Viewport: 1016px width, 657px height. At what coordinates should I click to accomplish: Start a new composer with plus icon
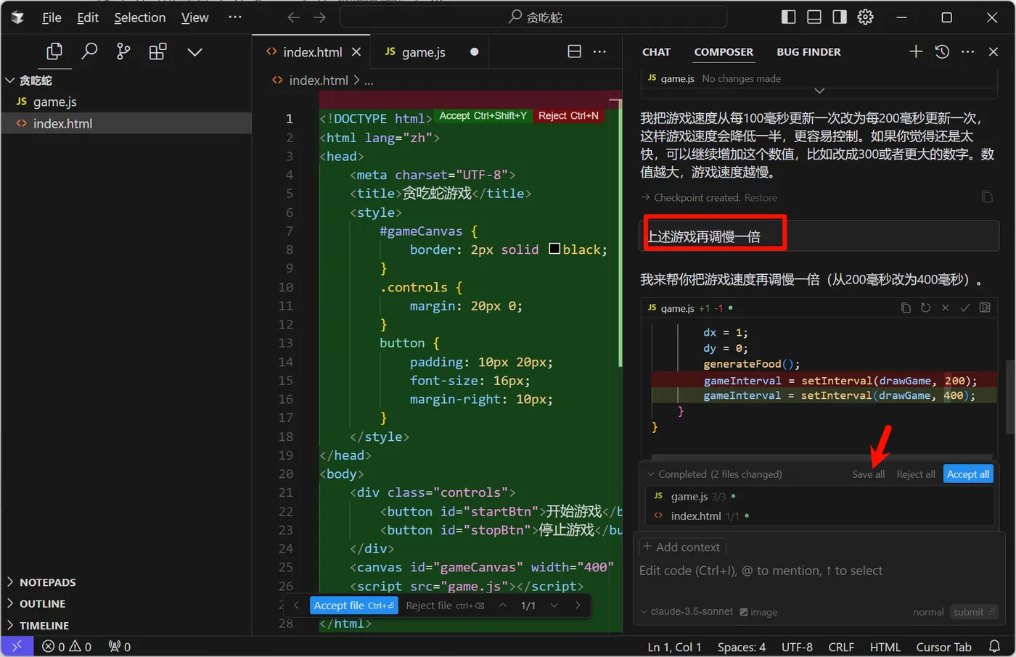pyautogui.click(x=916, y=51)
